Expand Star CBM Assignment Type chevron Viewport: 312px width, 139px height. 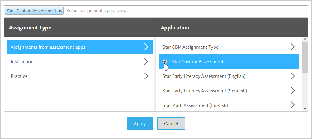click(x=293, y=47)
